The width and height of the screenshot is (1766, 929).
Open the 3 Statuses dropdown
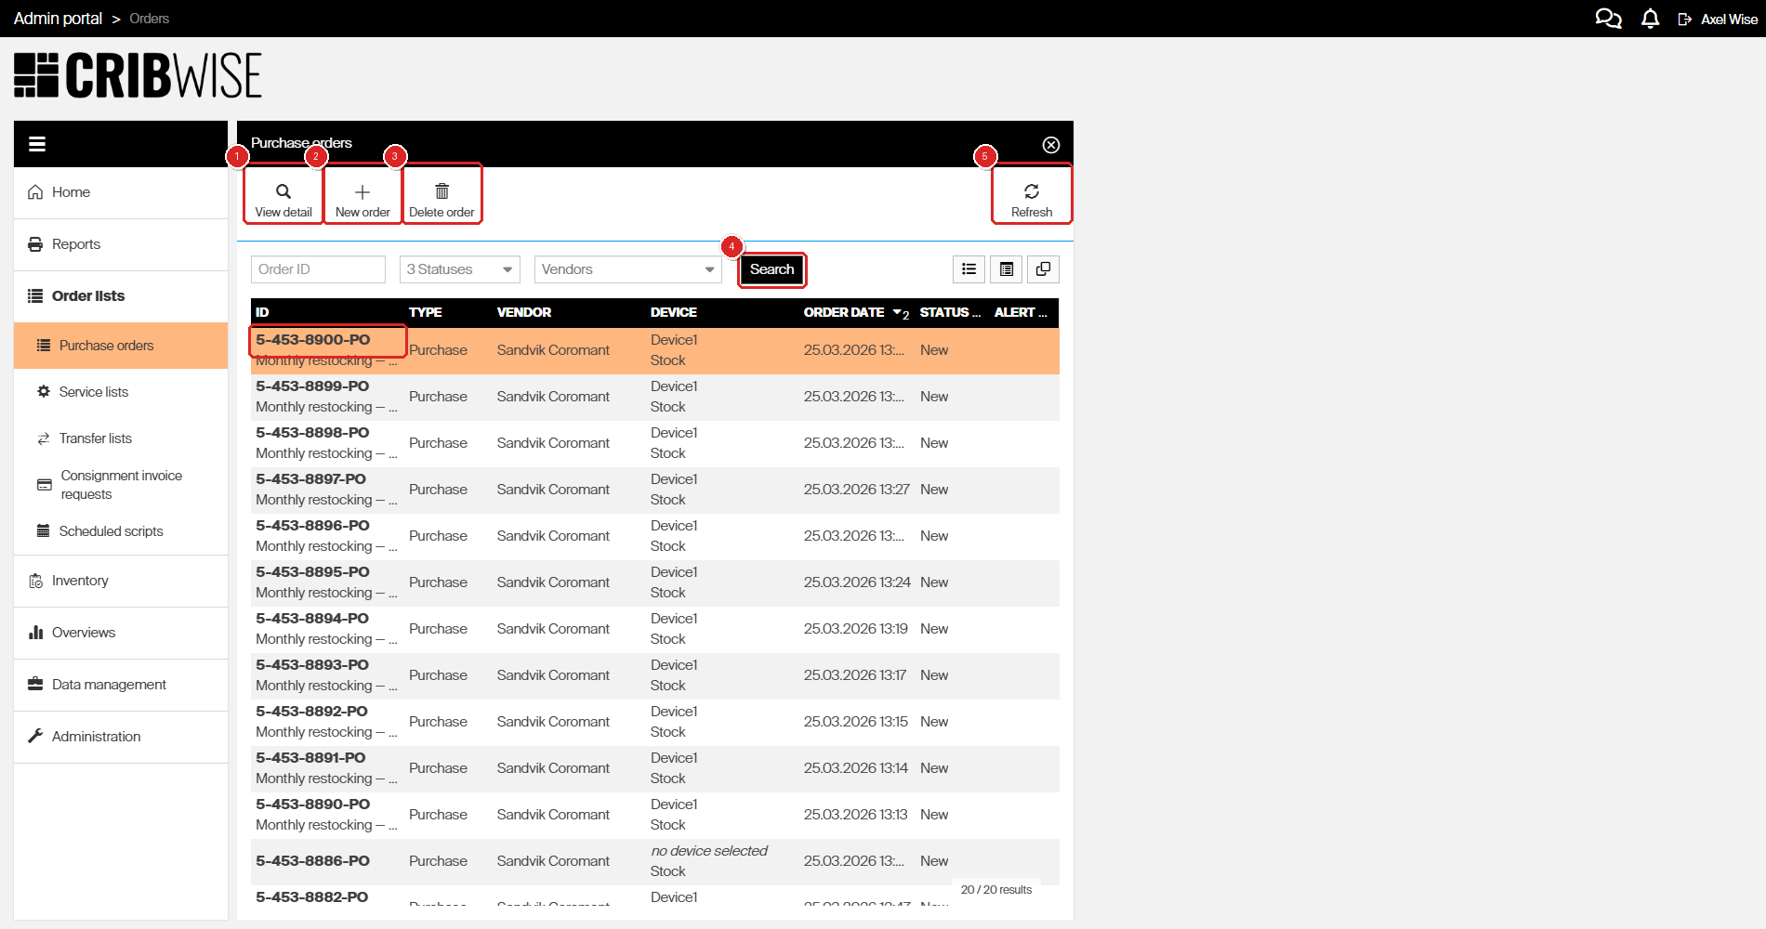[458, 268]
